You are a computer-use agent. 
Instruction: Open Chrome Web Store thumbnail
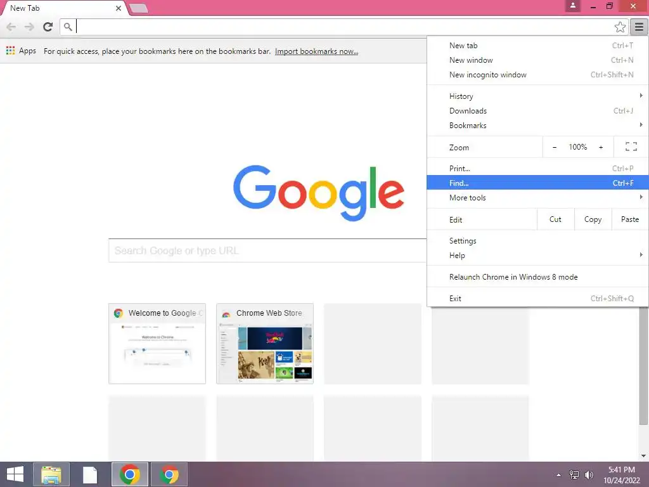tap(265, 344)
